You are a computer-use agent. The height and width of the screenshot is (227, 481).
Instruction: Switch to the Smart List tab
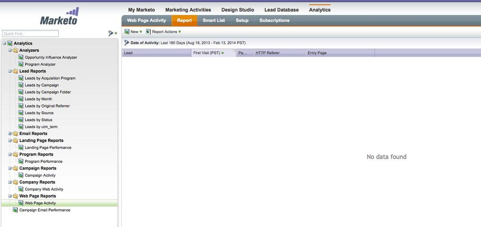click(213, 21)
